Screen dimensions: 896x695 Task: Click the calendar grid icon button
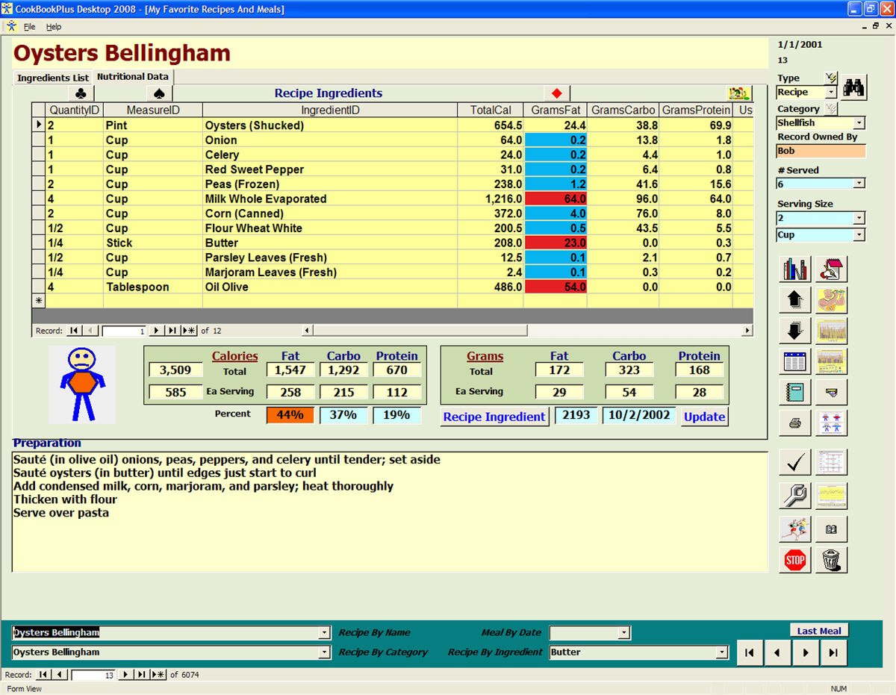click(794, 362)
